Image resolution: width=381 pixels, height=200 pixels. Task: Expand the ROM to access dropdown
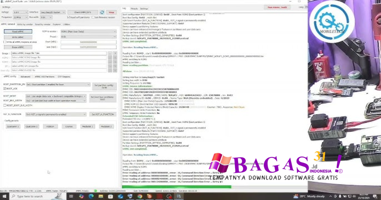coord(89,32)
